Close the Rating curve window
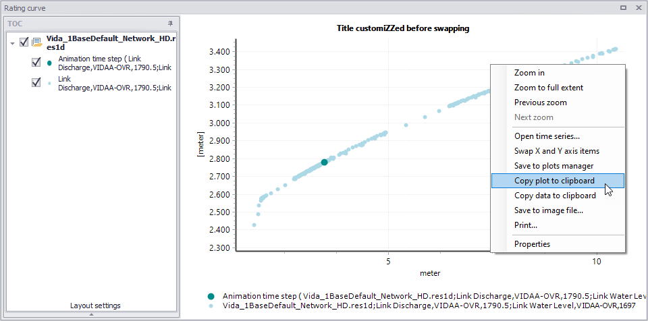 pyautogui.click(x=638, y=7)
